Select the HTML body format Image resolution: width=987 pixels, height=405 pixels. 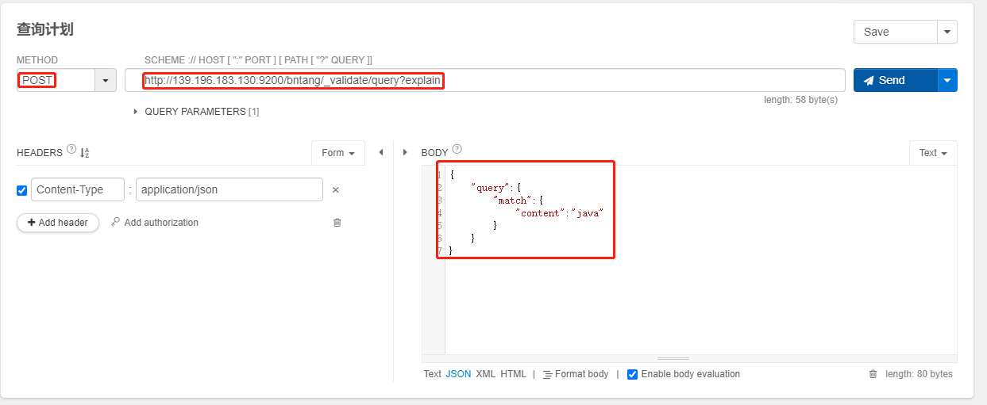pos(513,374)
